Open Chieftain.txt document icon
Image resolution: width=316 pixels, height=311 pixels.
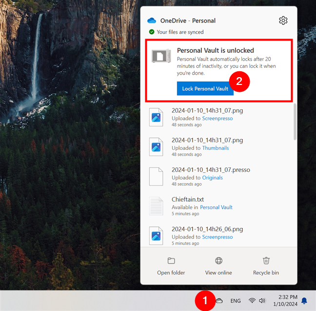[156, 206]
